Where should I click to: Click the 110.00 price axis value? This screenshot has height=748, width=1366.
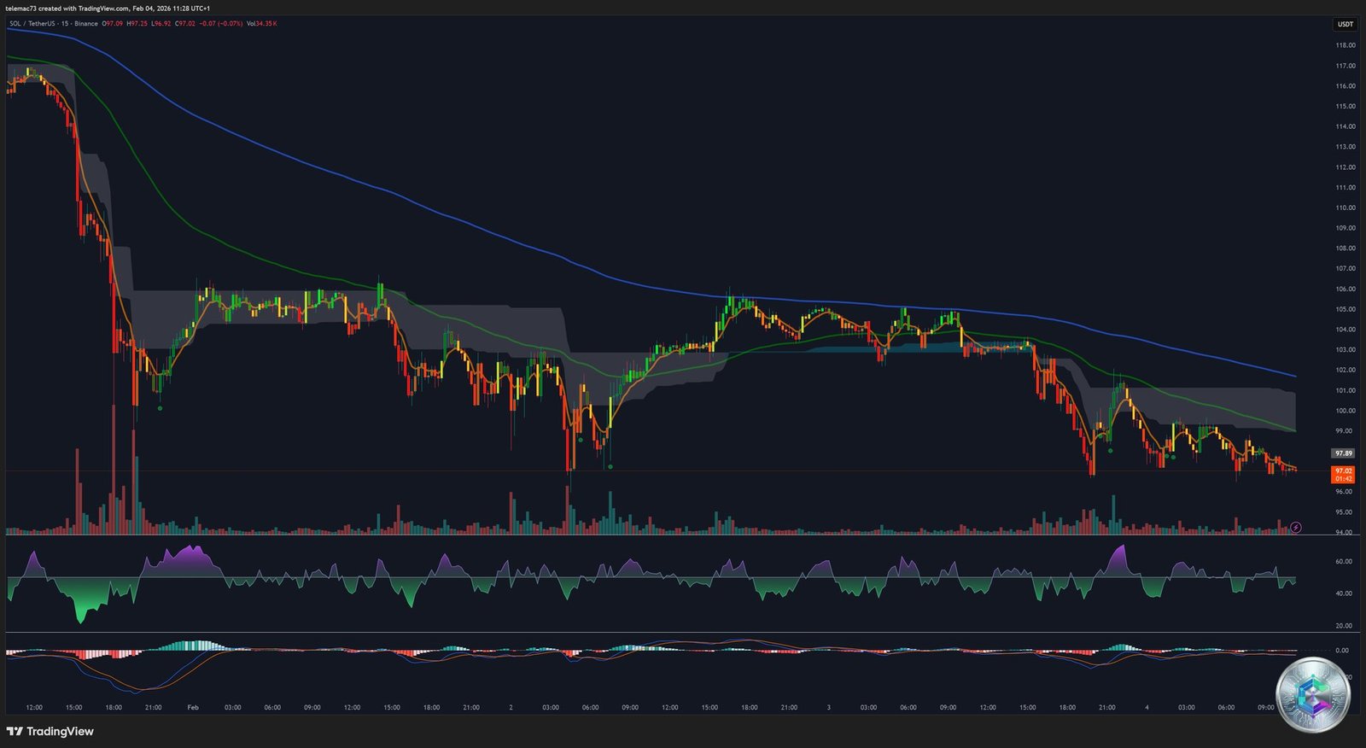(1346, 207)
